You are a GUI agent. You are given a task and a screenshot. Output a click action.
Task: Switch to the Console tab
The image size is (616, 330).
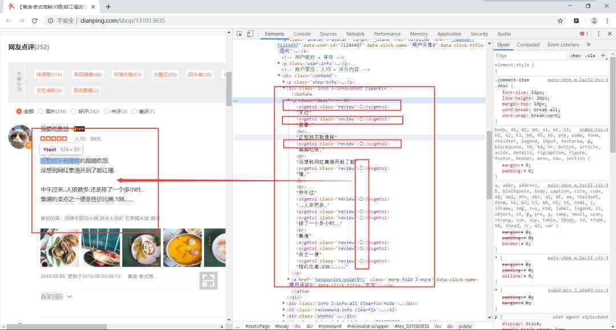pos(302,34)
